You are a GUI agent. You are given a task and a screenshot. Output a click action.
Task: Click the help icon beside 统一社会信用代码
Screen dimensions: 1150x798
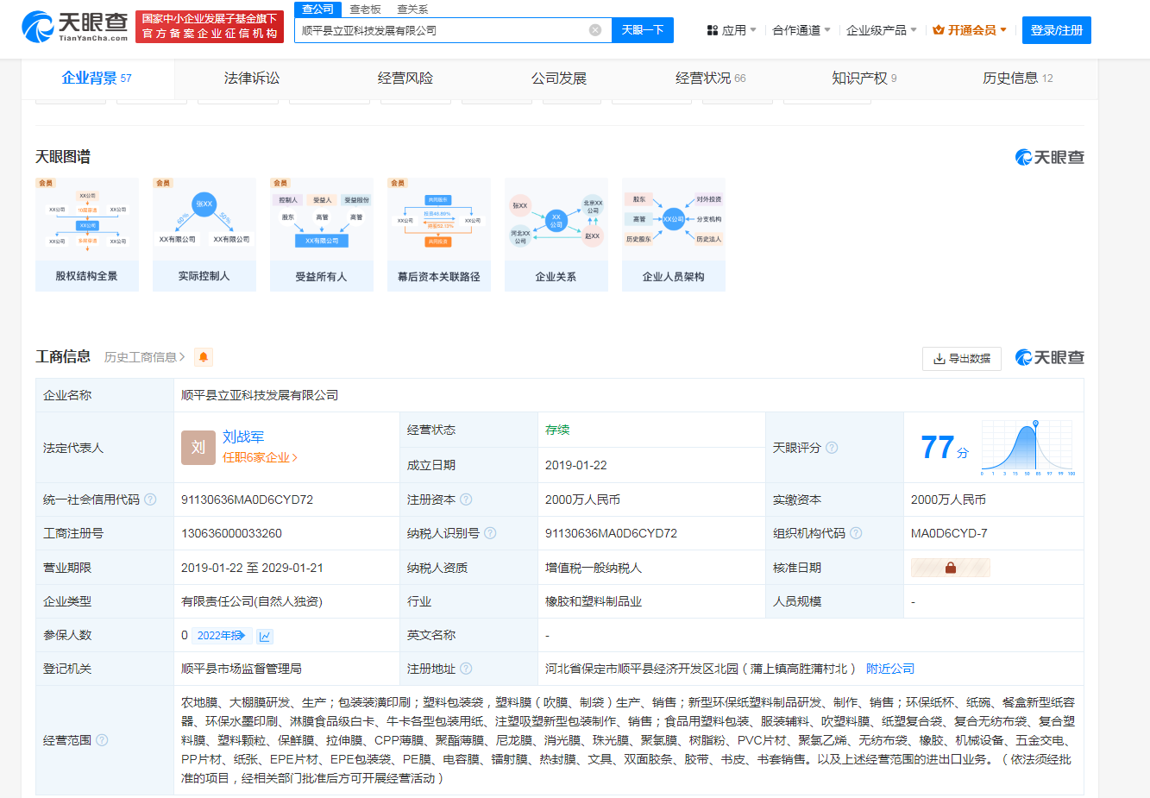tap(150, 500)
